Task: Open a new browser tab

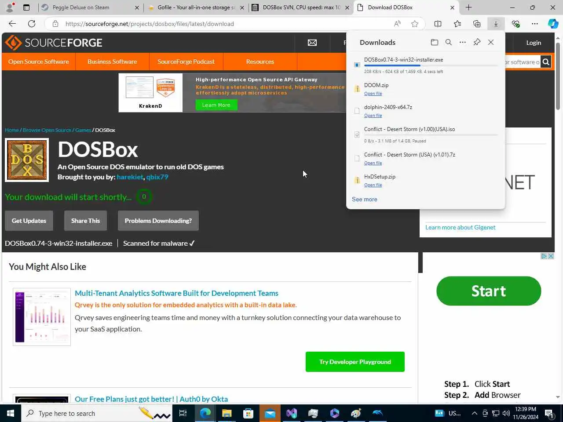Action: pos(468,7)
